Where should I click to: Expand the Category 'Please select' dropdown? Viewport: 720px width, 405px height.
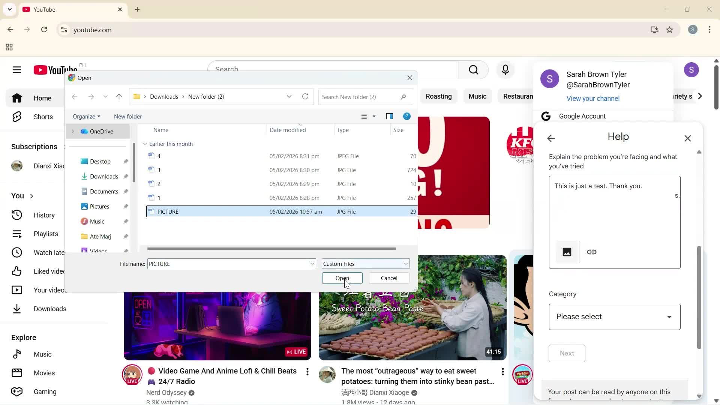pos(614,316)
